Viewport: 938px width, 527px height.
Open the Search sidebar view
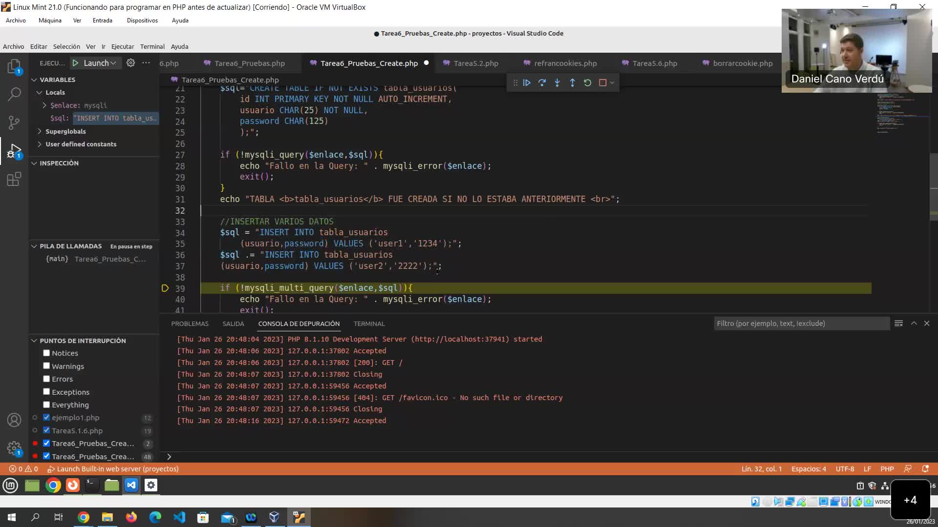14,94
